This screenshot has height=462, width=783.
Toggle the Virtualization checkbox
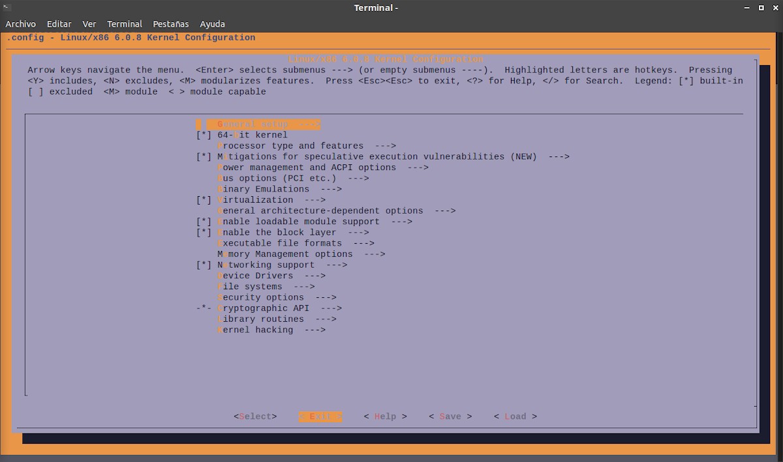click(204, 200)
